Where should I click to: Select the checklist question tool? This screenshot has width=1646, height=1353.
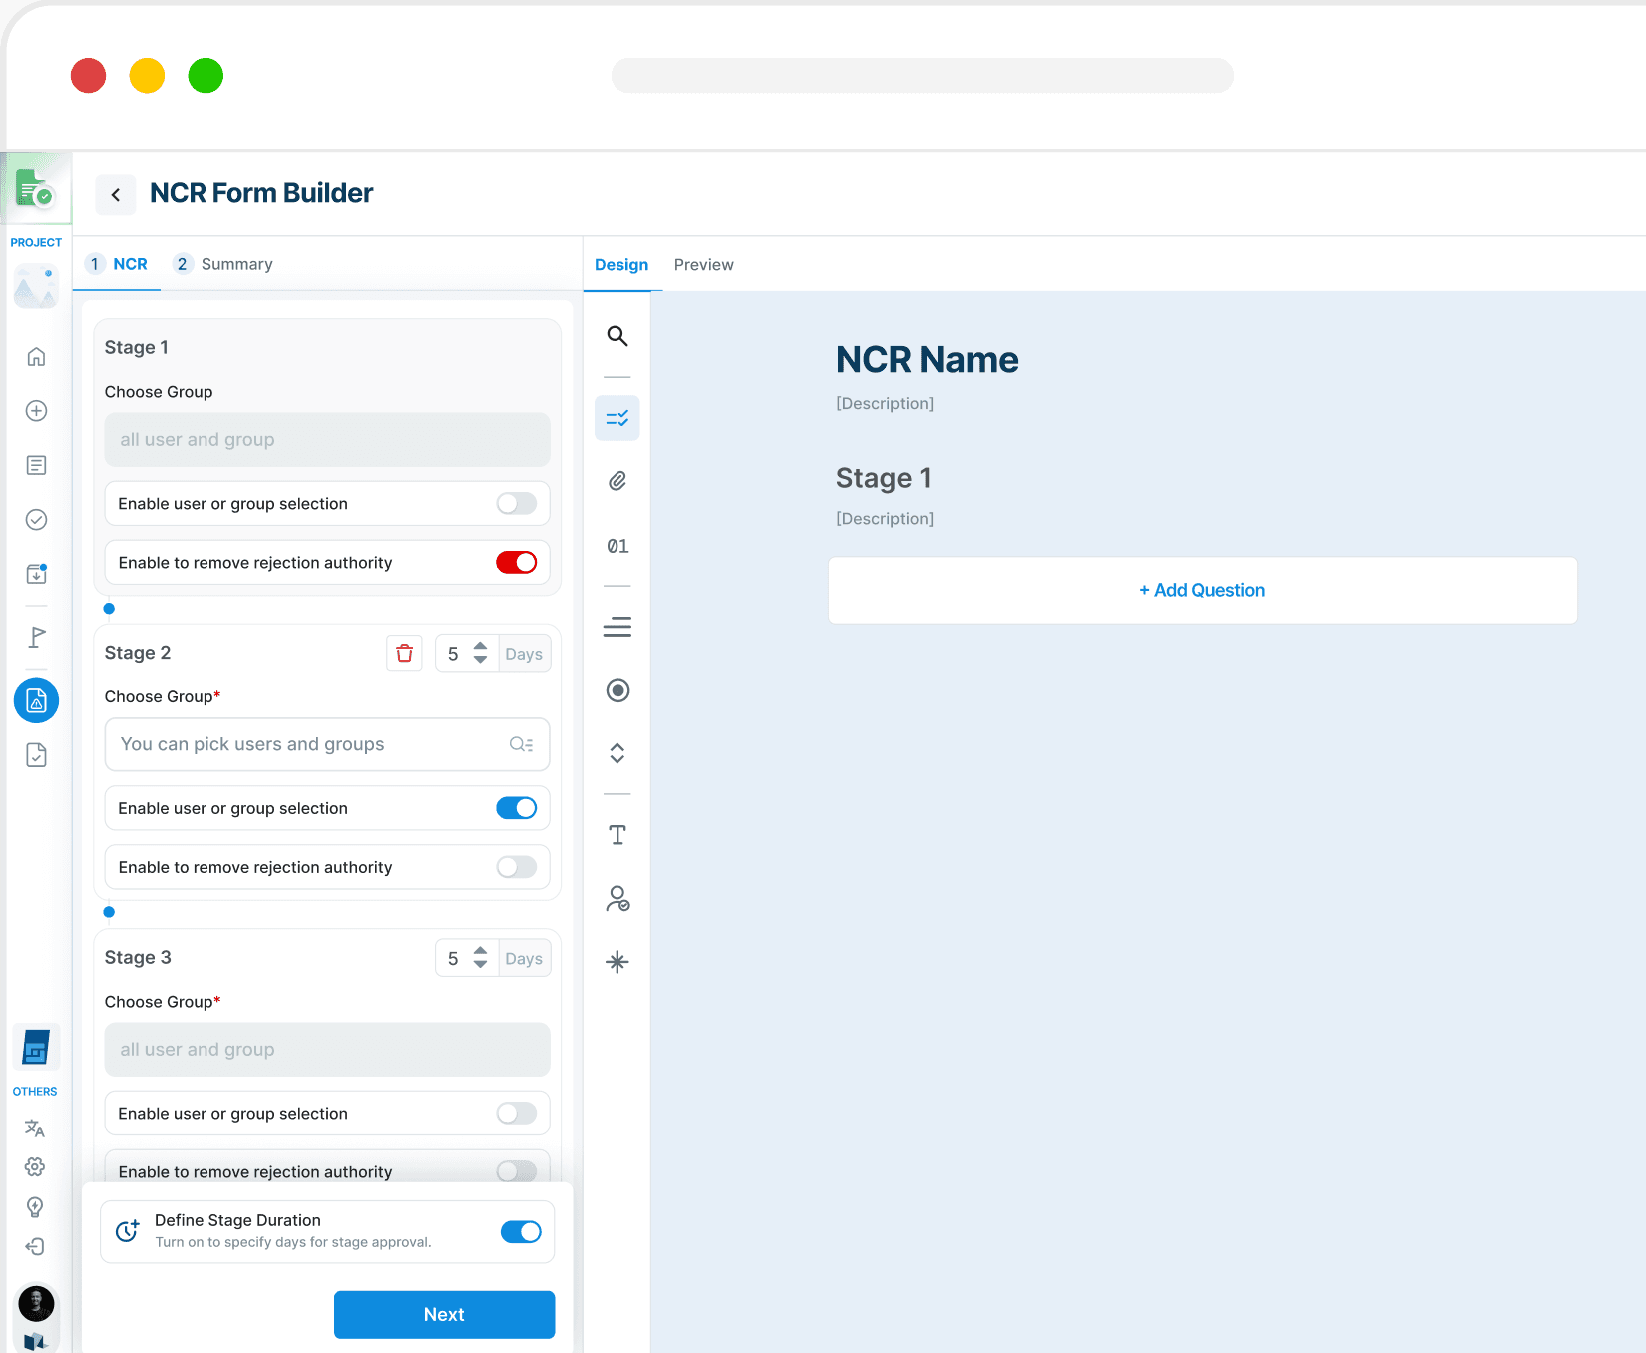point(617,418)
